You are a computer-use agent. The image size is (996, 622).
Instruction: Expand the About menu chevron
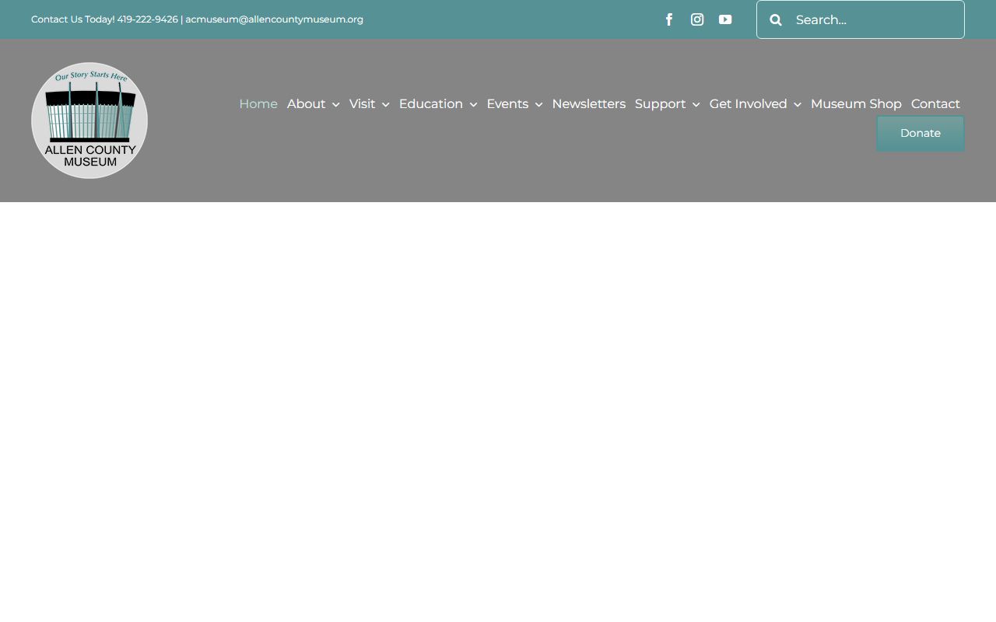(335, 105)
